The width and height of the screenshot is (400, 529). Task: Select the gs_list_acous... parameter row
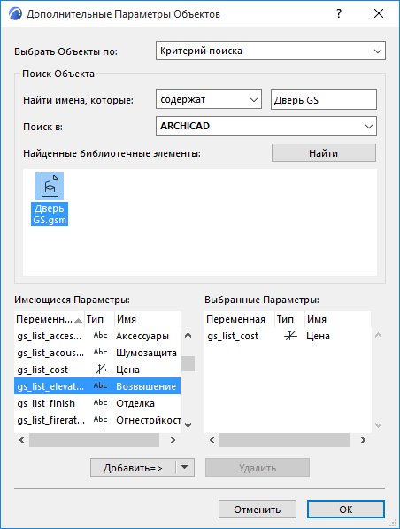click(97, 353)
